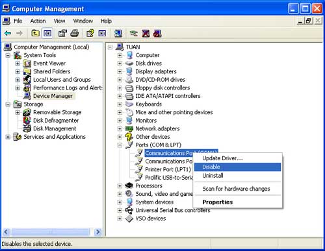325x251 pixels.
Task: Expand the System devices node
Action: (120, 202)
